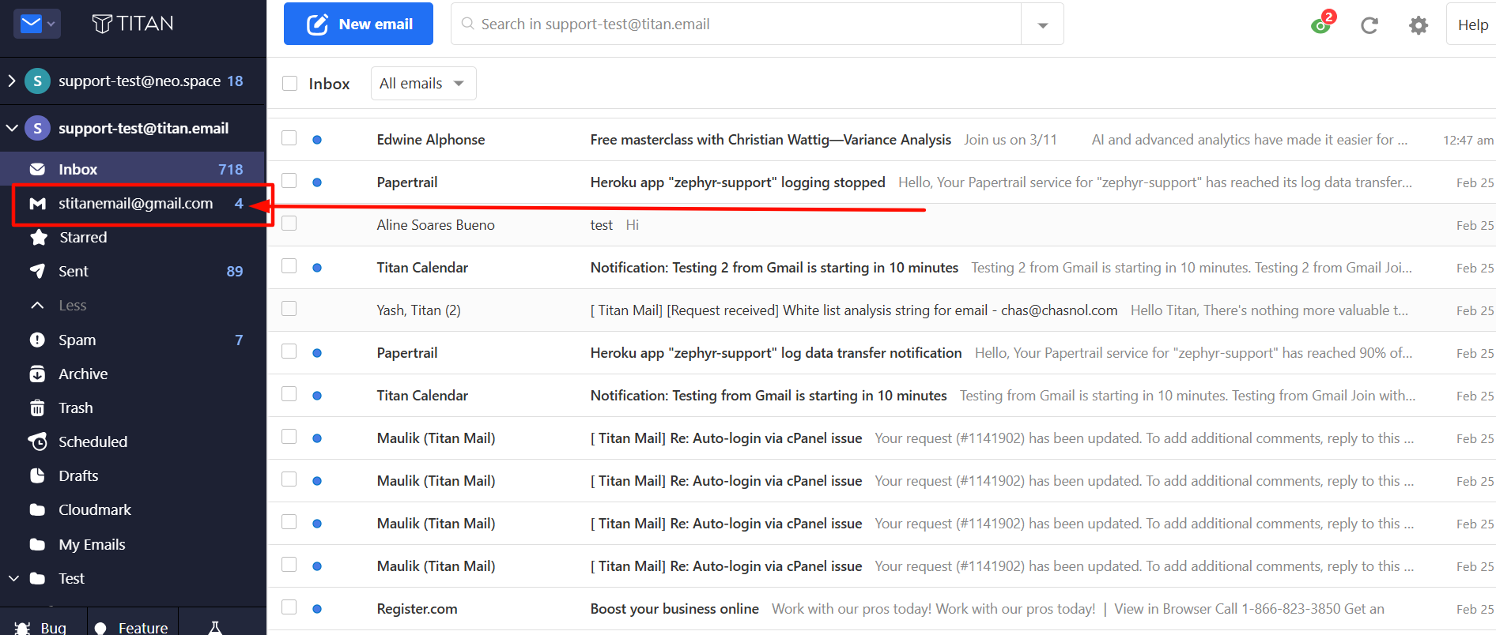
Task: Open the search options dropdown arrow
Action: (1043, 24)
